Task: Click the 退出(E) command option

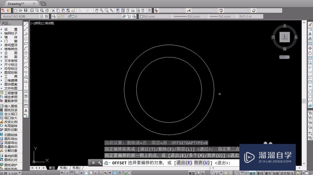Action: pos(184,163)
